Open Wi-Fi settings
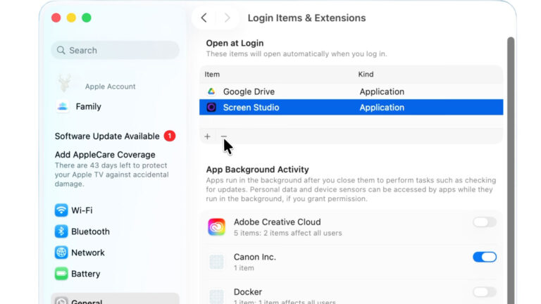541x304 pixels. (82, 210)
